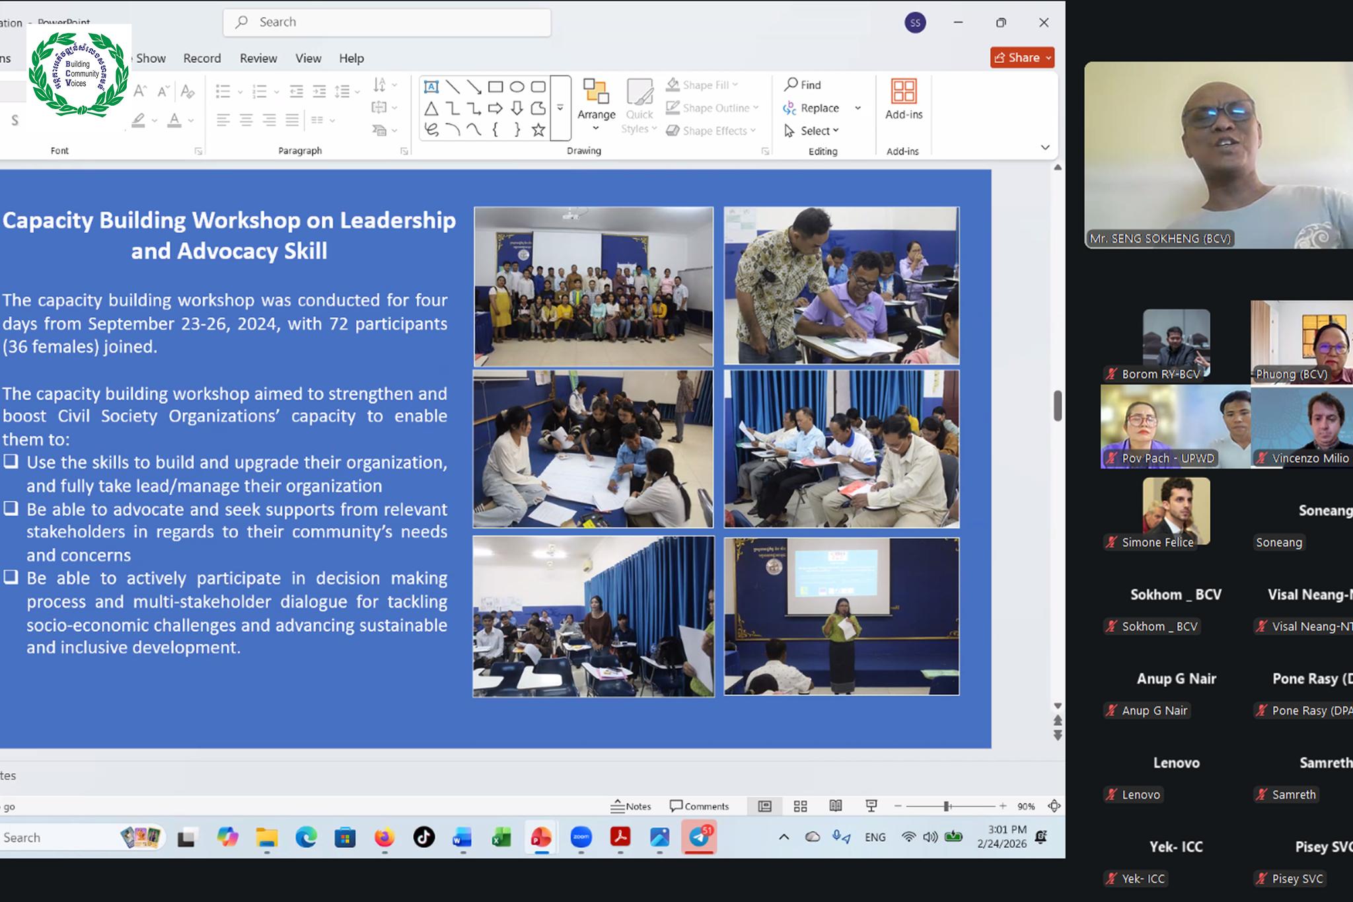The image size is (1353, 902).
Task: Click the Replace button
Action: [x=819, y=108]
